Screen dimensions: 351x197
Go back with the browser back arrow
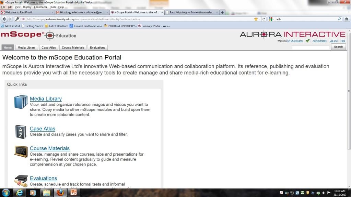tap(4, 19)
